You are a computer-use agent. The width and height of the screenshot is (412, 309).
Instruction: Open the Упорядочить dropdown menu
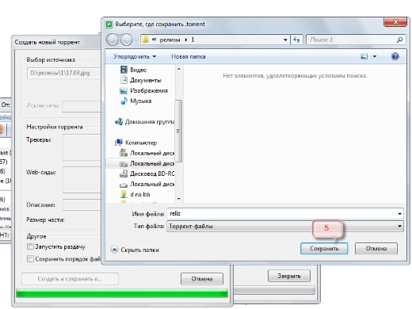pyautogui.click(x=135, y=56)
